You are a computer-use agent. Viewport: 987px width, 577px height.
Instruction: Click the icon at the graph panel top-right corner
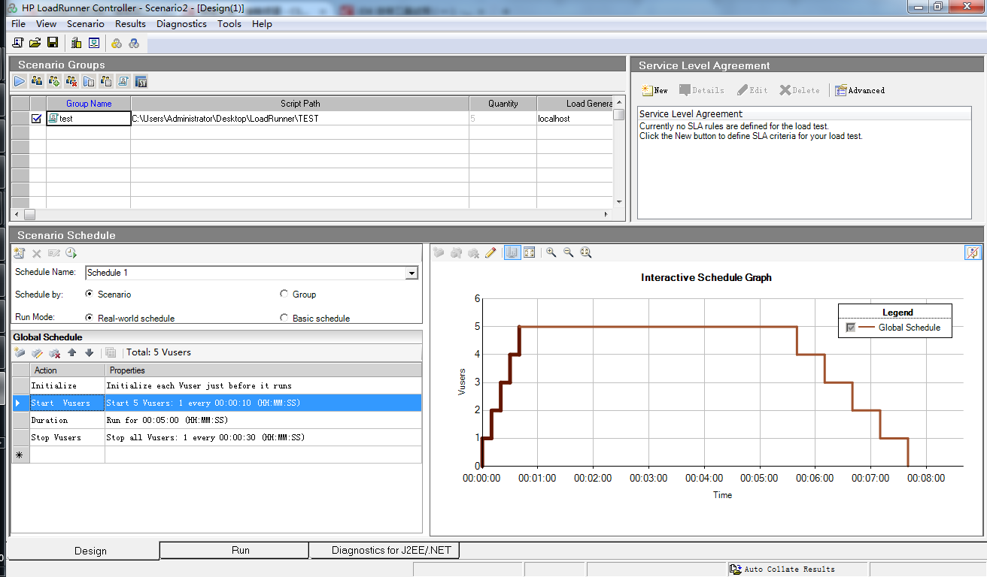(x=973, y=252)
